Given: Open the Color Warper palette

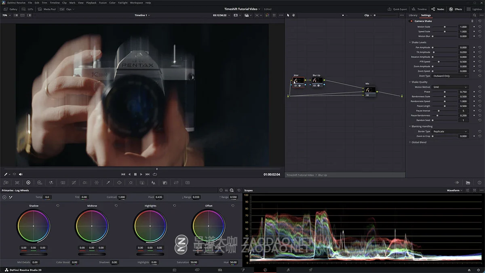Looking at the screenshot, I should [x=96, y=182].
